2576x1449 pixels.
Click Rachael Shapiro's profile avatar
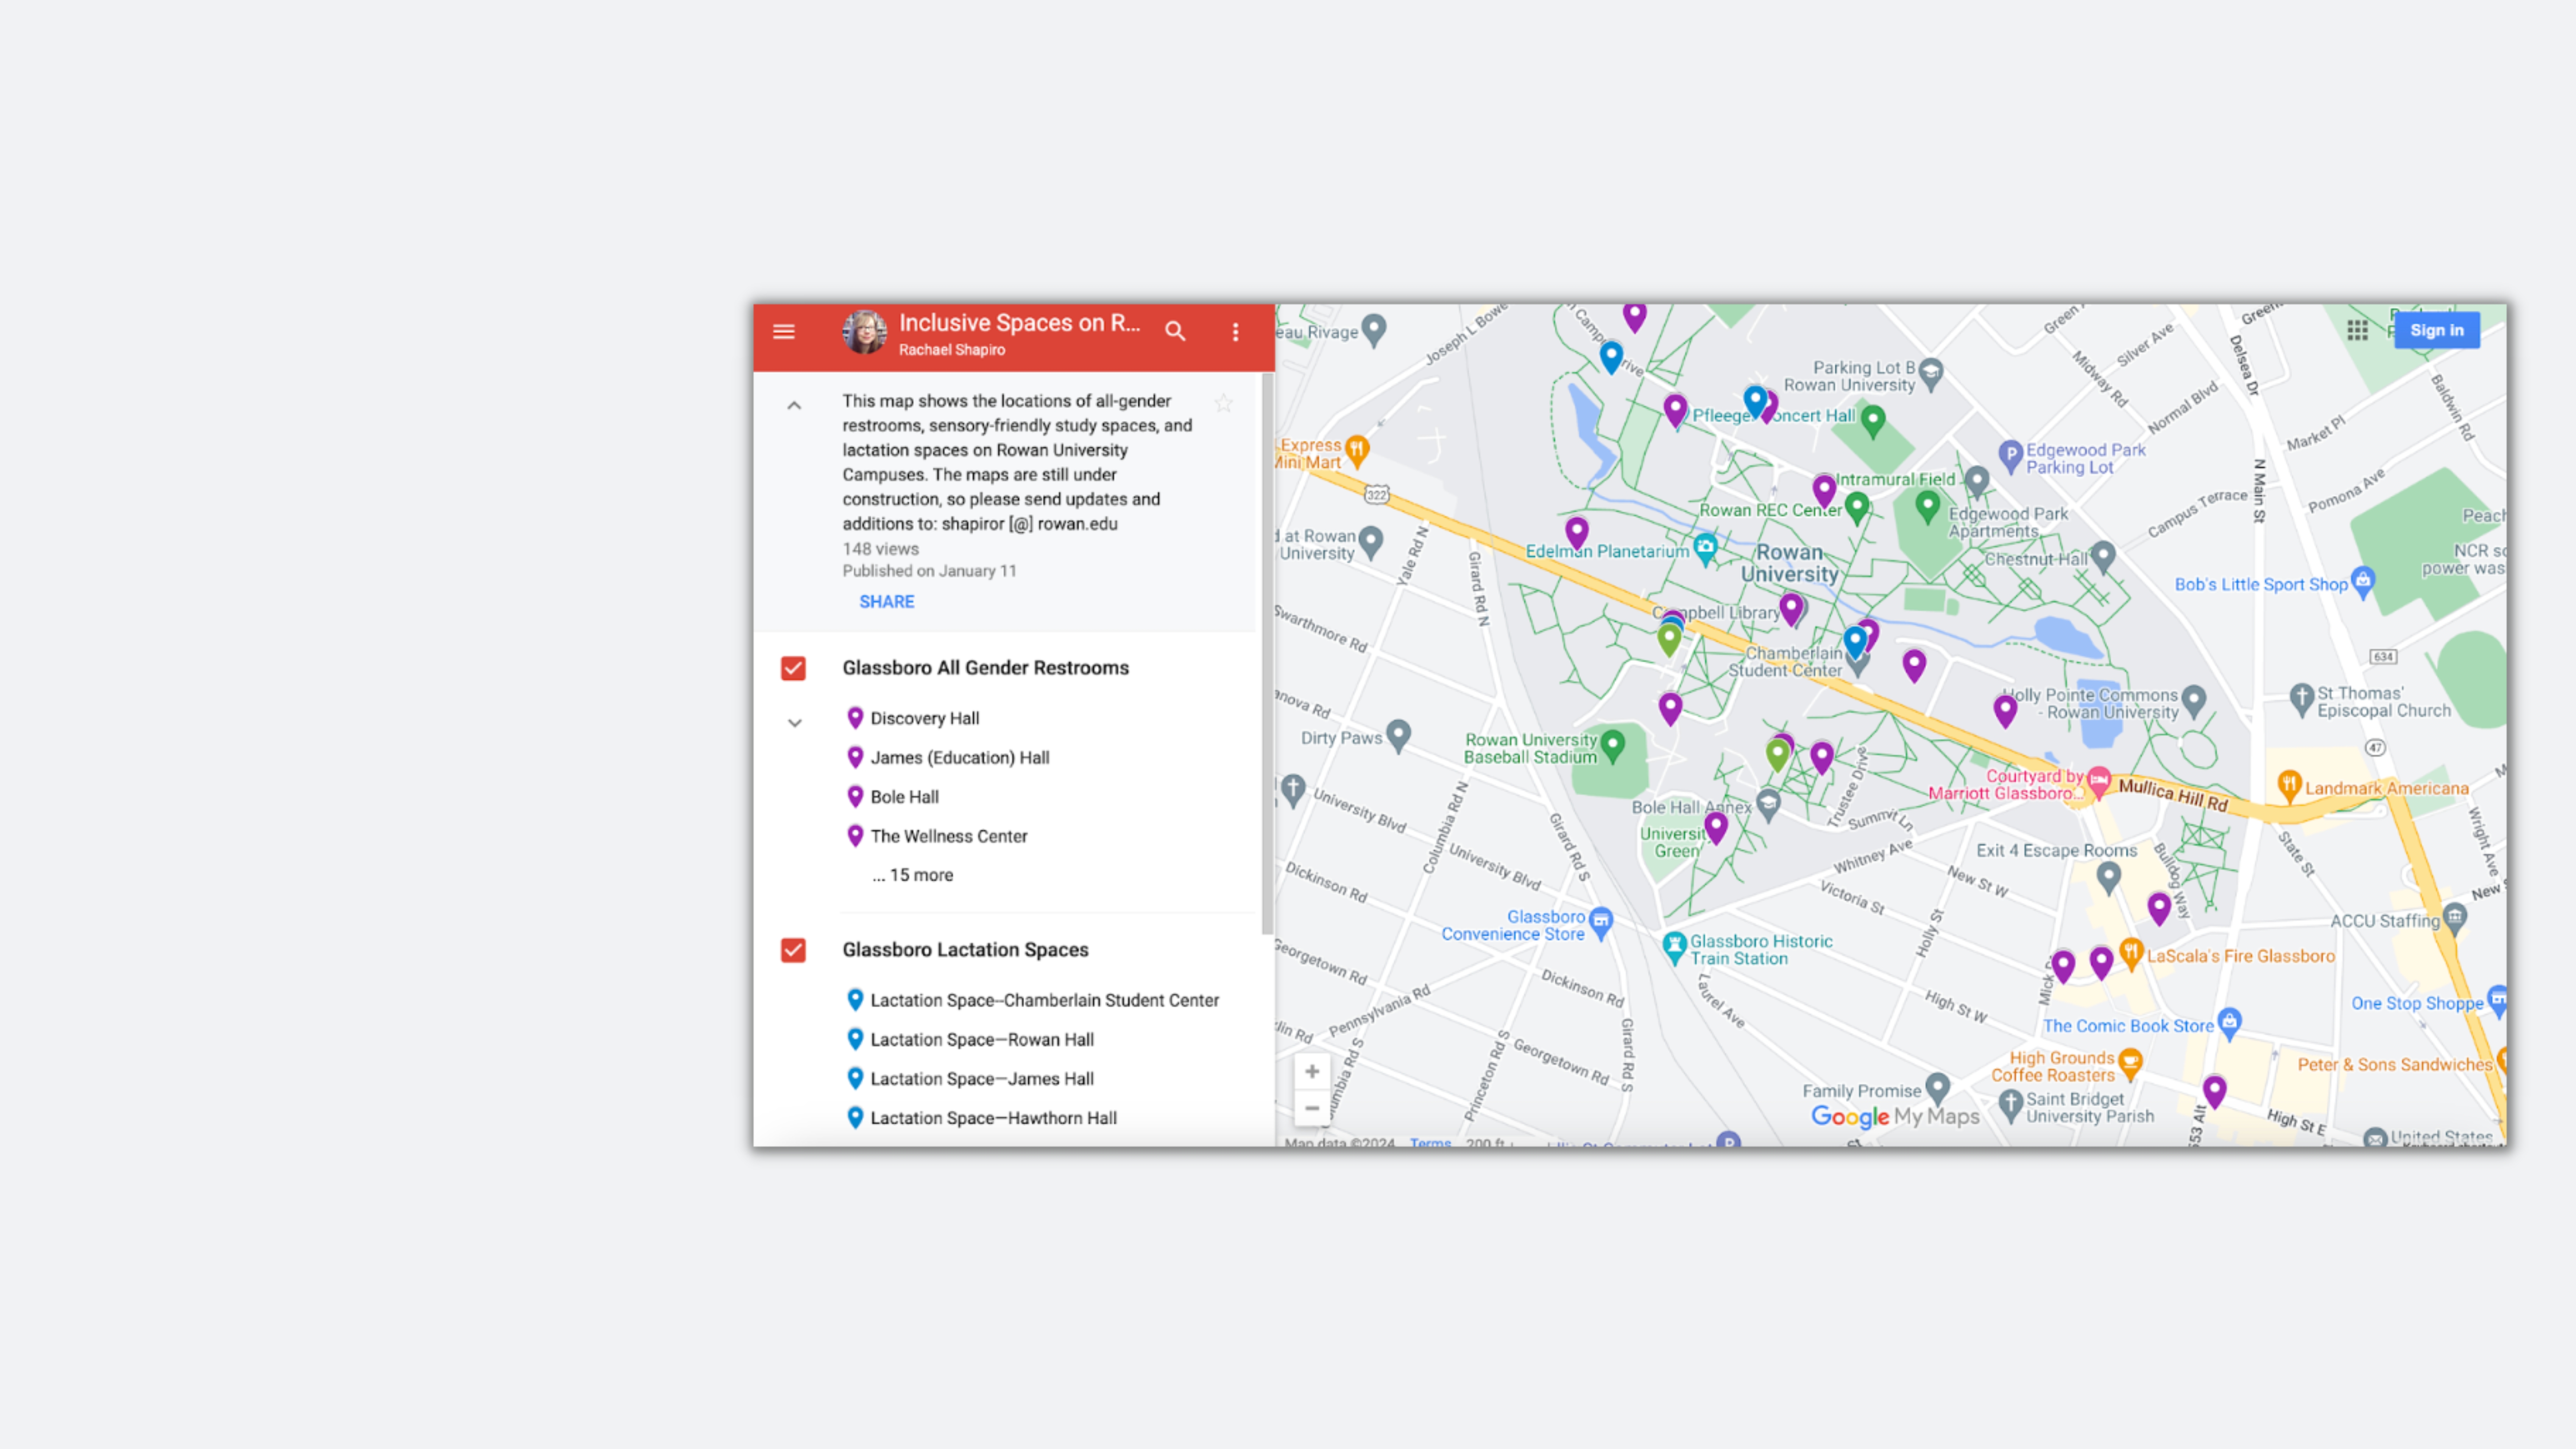(x=865, y=332)
